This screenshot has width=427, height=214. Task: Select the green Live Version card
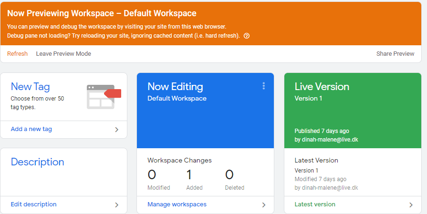[x=353, y=111]
